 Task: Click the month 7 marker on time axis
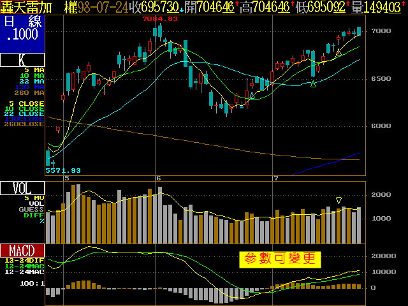(274, 178)
